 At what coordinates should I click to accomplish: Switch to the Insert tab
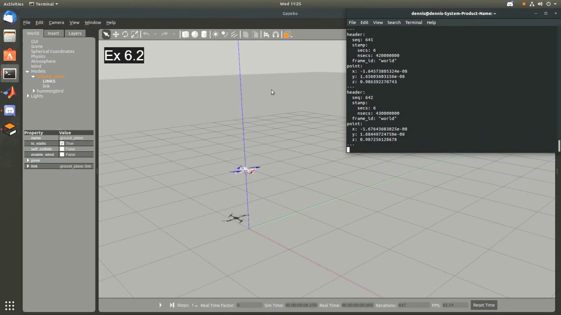coord(53,33)
